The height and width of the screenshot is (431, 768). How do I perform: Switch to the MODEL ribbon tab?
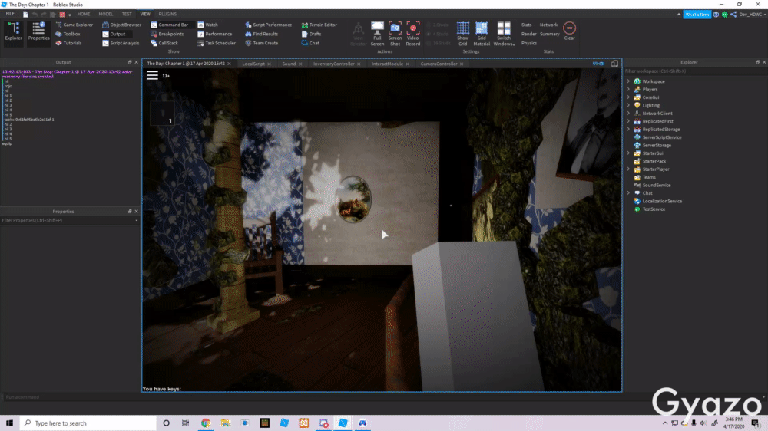point(106,14)
